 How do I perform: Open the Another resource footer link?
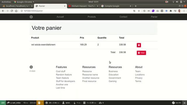click(x=91, y=78)
